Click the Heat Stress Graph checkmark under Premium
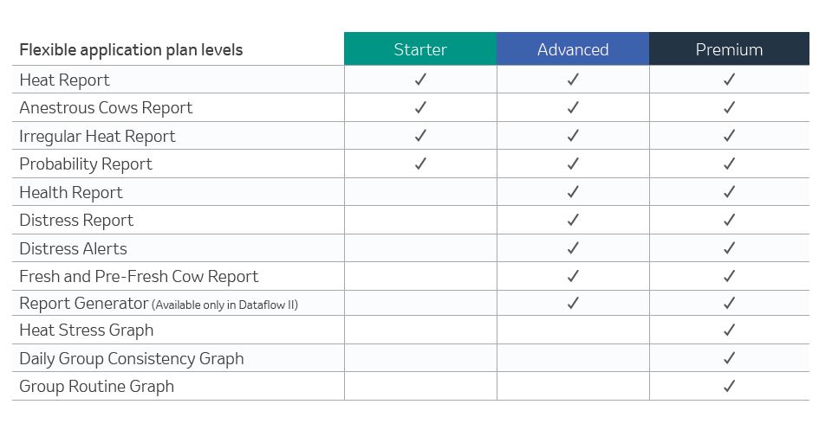The height and width of the screenshot is (430, 832). [x=729, y=330]
